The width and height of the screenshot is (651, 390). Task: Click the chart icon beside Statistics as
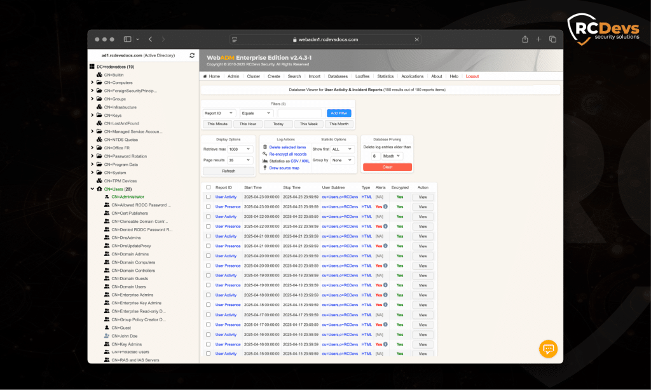click(265, 161)
